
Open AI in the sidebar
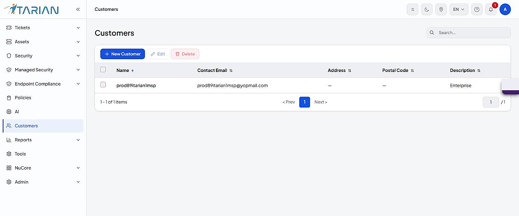click(x=43, y=112)
